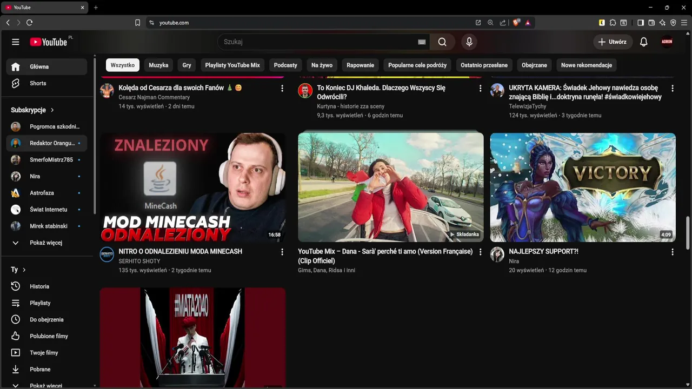Expand Subskrypcje section chevron

52,110
